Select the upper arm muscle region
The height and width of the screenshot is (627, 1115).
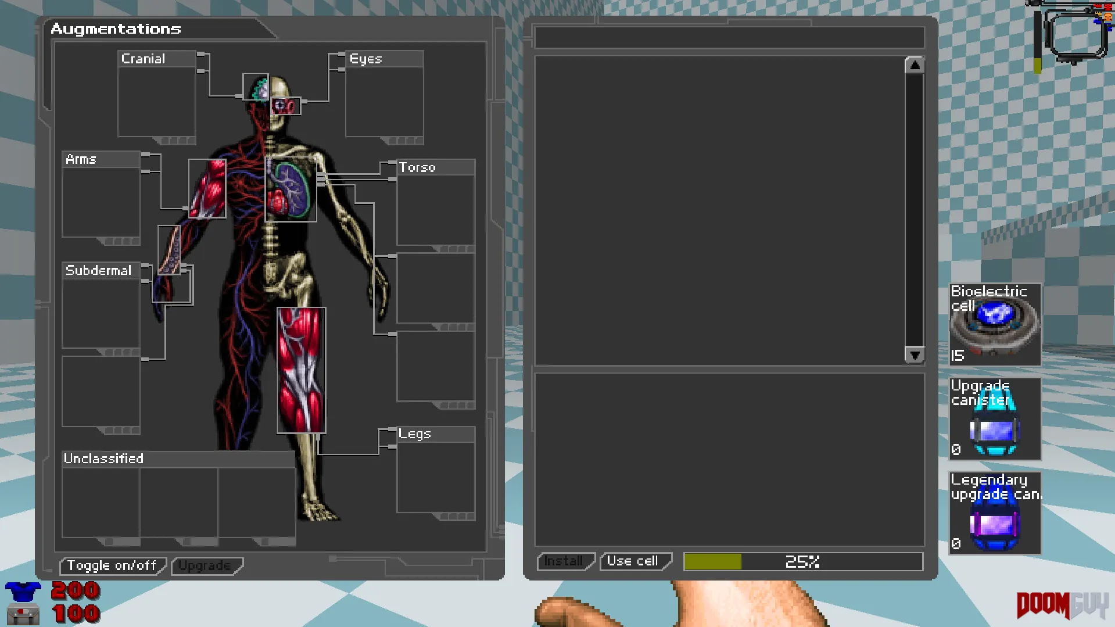207,189
